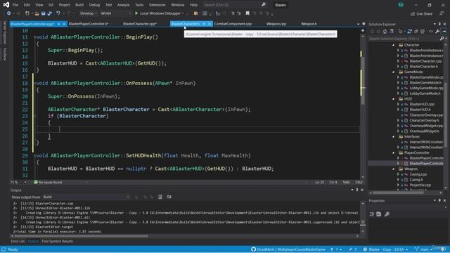Click the green Start debugging play icon
This screenshot has width=450, height=253.
point(136,13)
